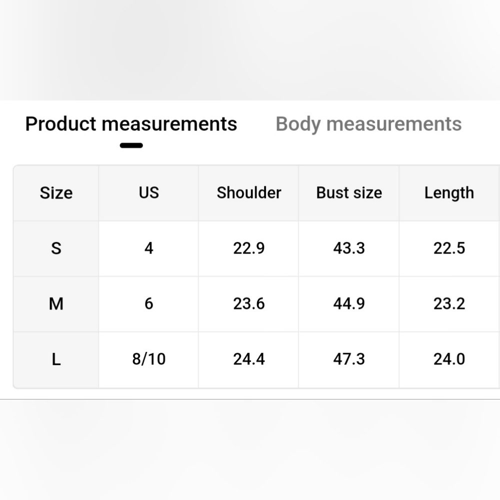
Task: Click length value 24.0
Action: click(449, 359)
